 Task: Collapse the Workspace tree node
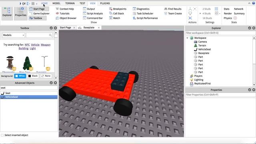click(188, 38)
